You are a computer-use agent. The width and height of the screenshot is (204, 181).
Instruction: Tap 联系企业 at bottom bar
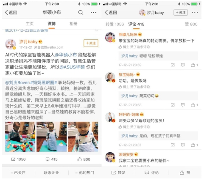tap(51, 173)
